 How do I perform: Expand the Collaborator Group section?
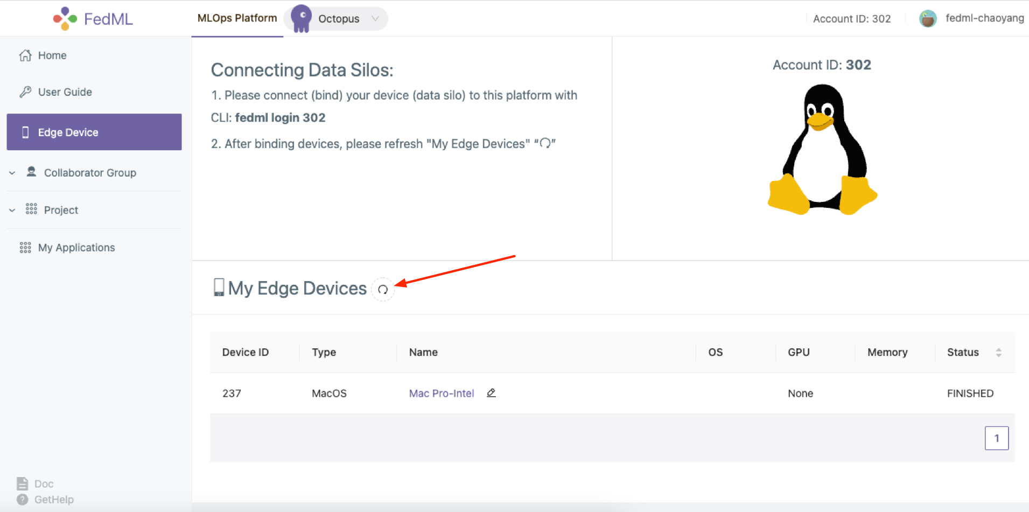[12, 173]
